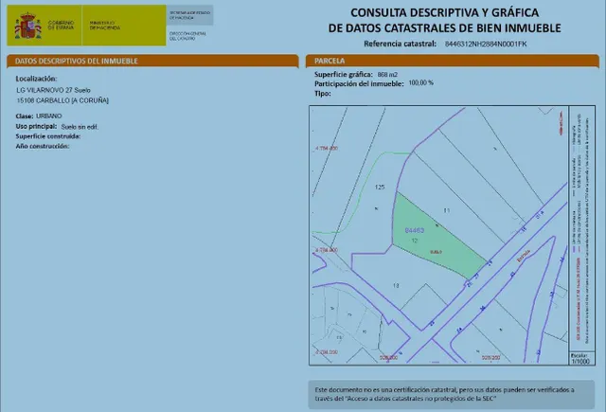Viewport: 606px width, 412px height.
Task: Click the 'Escala: 1/1000' box
Action: (x=581, y=358)
